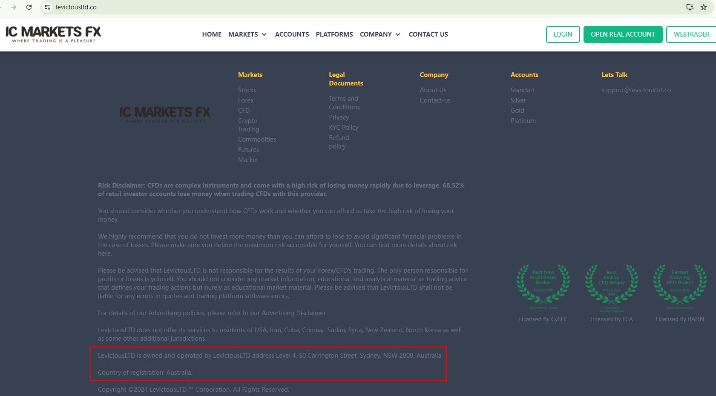Select the Platinum account link
This screenshot has width=716, height=396.
point(523,121)
